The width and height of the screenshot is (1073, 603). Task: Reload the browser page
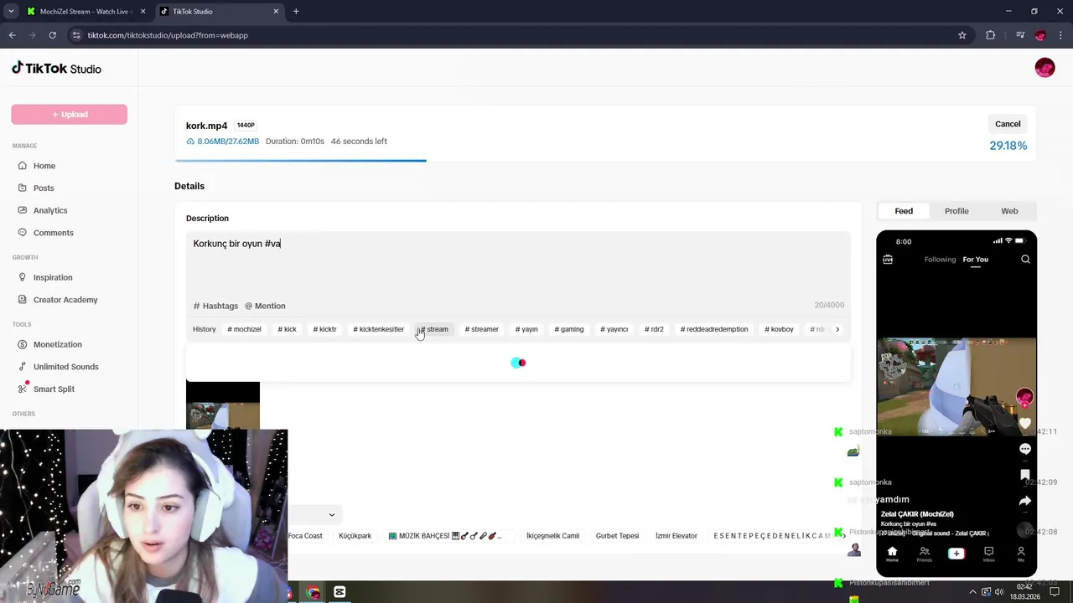tap(52, 35)
